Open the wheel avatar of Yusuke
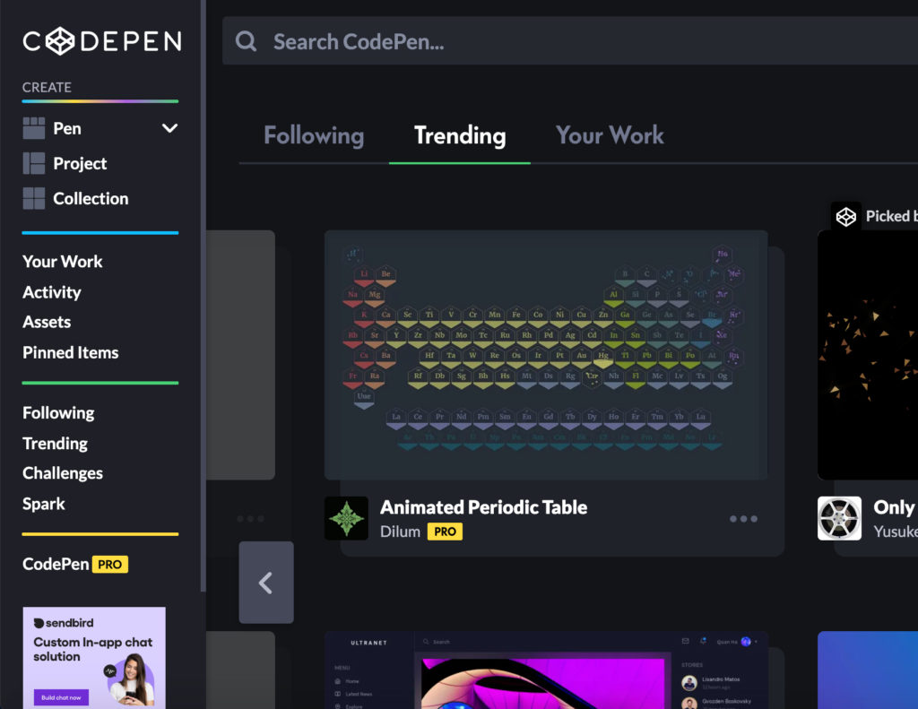 839,518
